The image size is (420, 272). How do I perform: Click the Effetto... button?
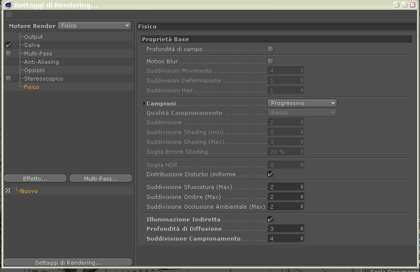coord(35,179)
